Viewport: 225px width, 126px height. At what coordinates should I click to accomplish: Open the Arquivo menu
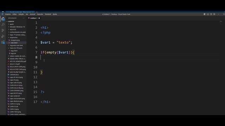[x=8, y=14]
